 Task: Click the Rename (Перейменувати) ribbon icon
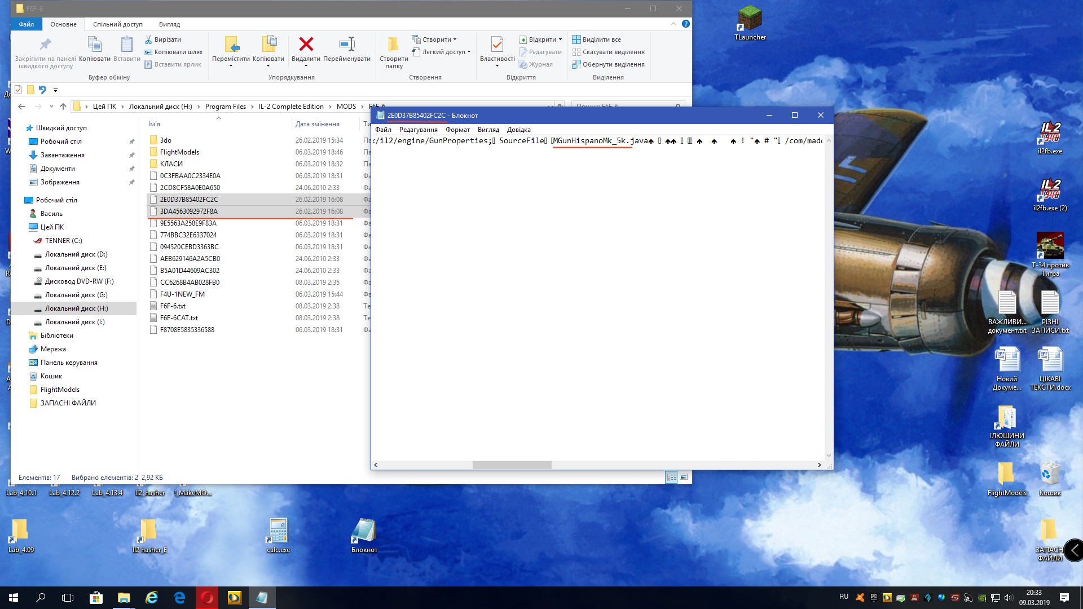click(346, 45)
